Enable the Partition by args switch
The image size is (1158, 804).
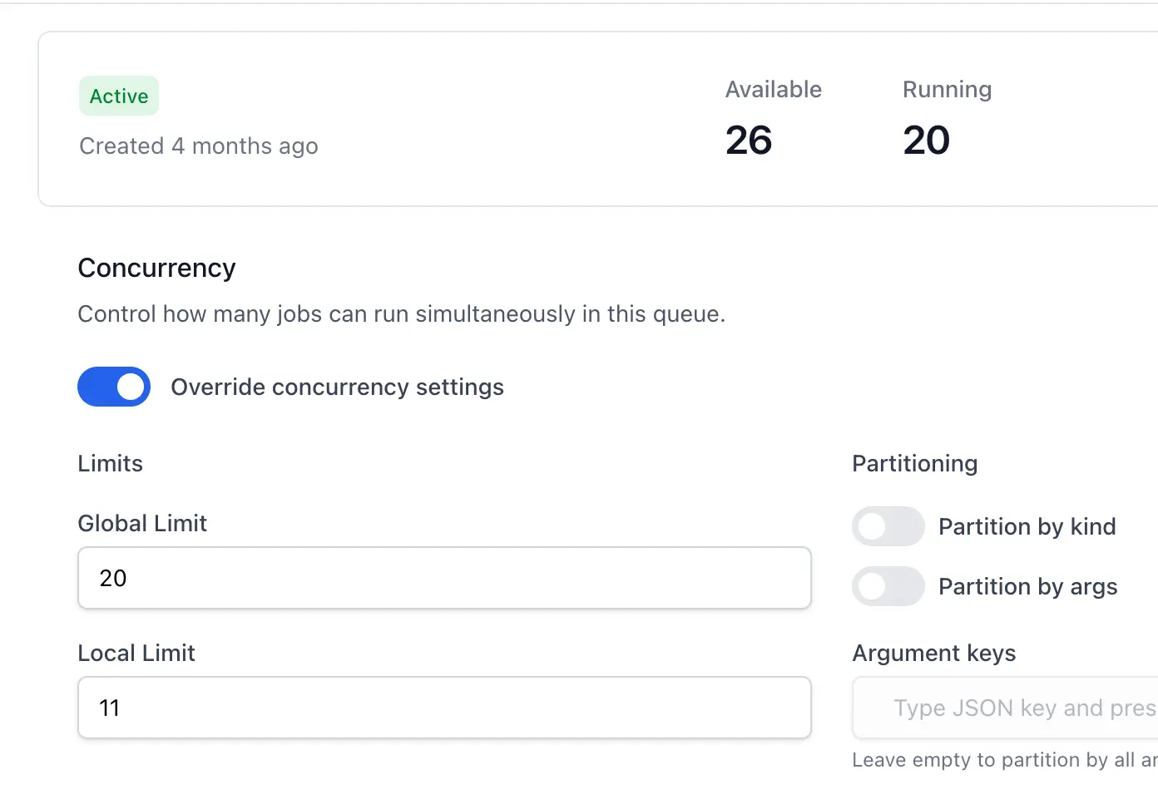click(x=888, y=586)
